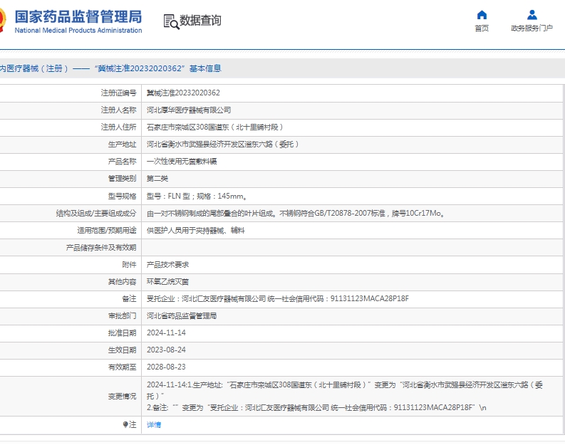Click National Medical Products Administration text
This screenshot has height=445, width=565.
point(78,31)
